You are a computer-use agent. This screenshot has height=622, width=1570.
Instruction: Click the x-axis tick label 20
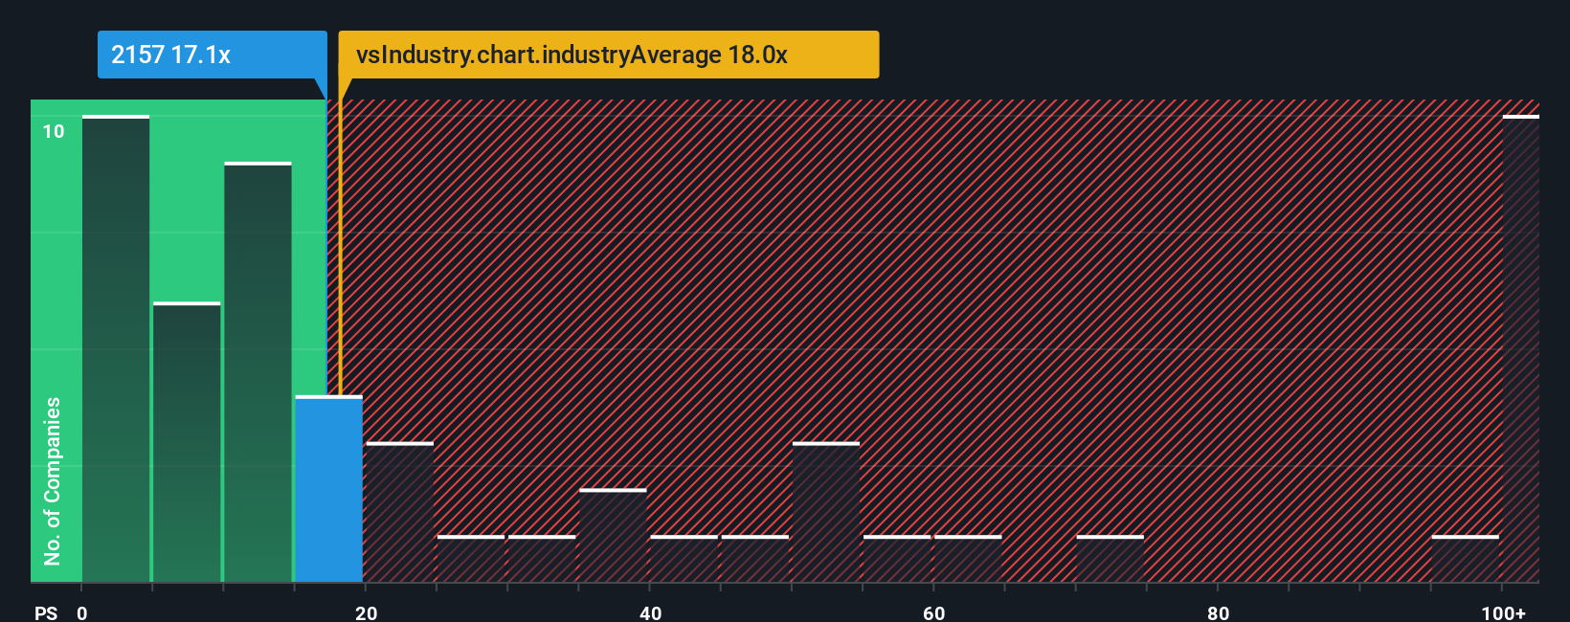[x=366, y=612]
